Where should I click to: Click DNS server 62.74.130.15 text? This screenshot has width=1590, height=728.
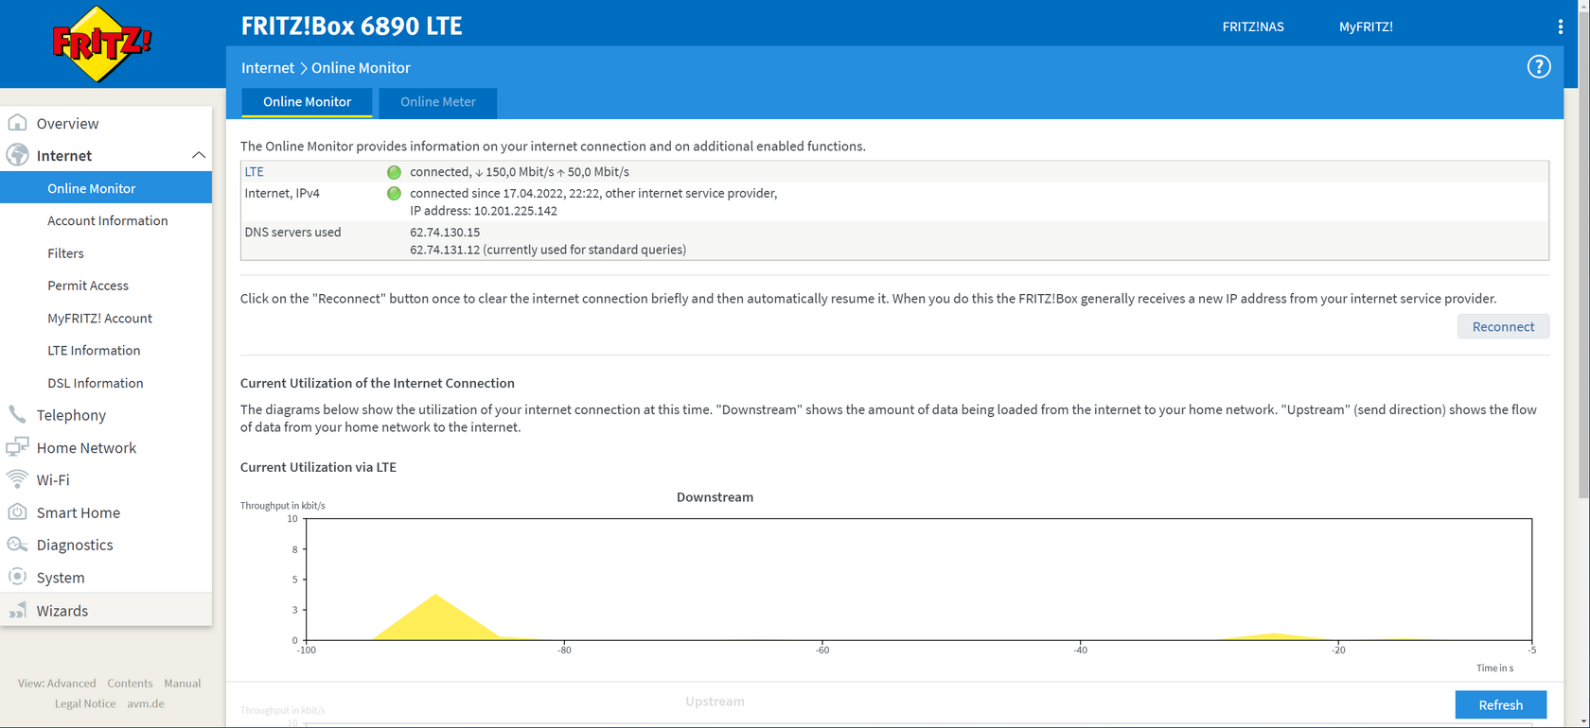445,232
